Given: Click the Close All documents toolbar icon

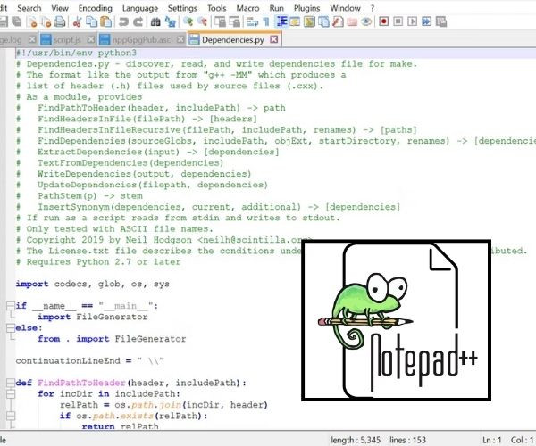Looking at the screenshot, I should (46, 21).
